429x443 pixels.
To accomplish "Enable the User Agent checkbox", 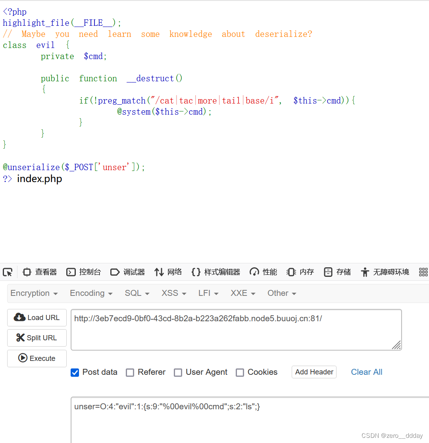I will coord(178,372).
